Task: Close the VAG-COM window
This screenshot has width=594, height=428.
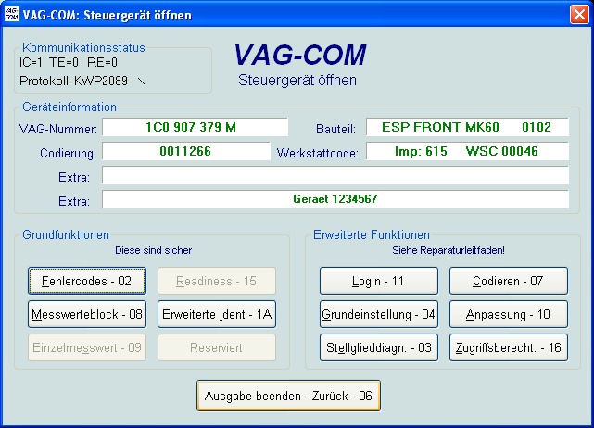Action: coord(577,14)
